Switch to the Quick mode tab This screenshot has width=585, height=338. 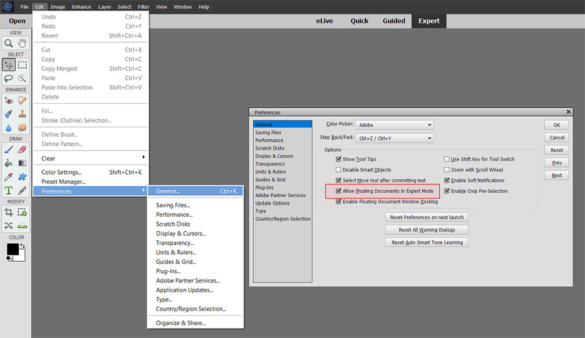(359, 21)
